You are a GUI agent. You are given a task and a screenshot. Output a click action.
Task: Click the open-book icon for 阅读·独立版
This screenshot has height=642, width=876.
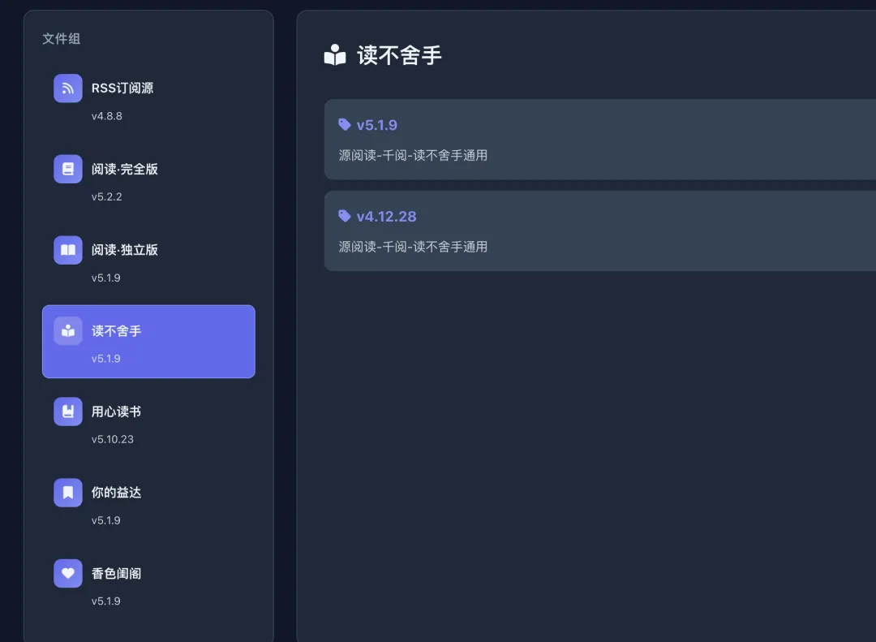click(68, 250)
